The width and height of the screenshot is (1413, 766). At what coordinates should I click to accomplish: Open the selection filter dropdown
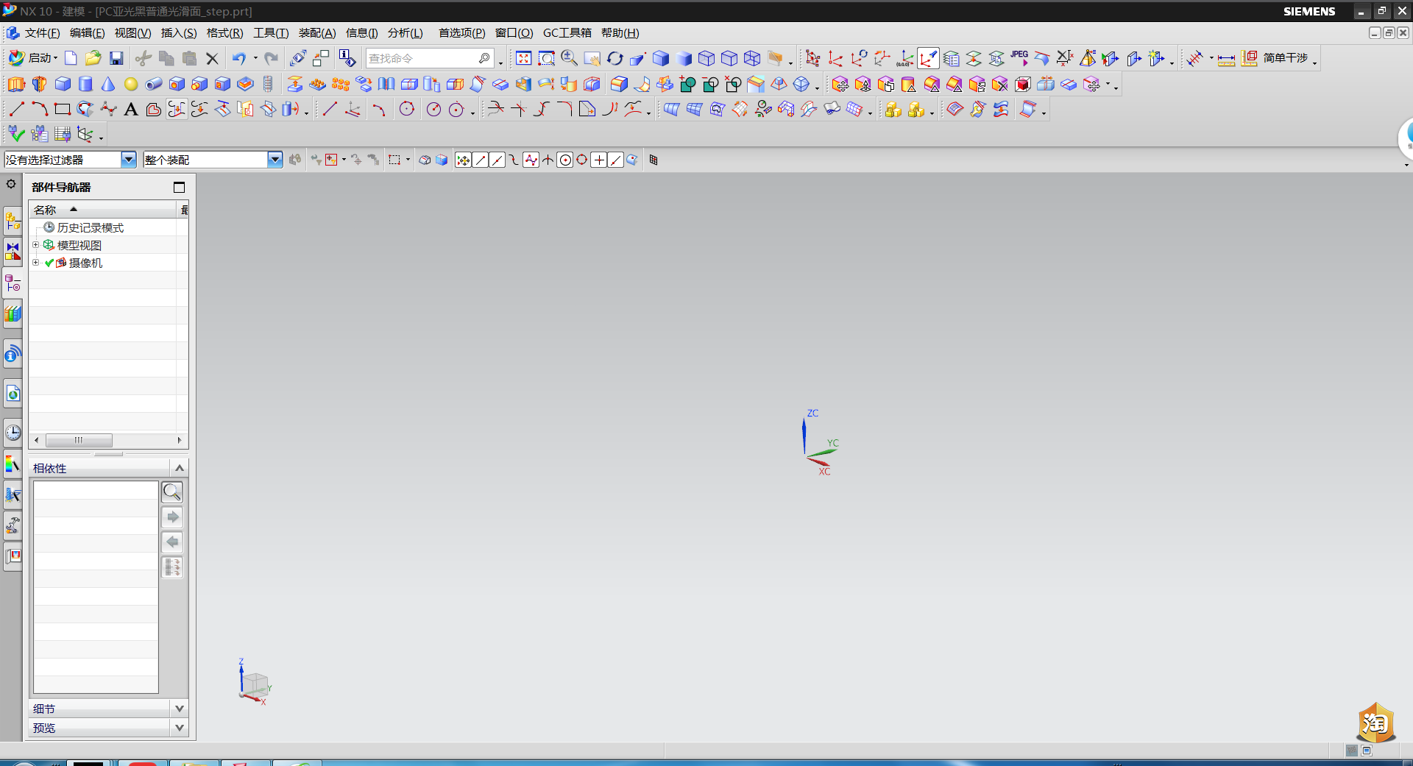point(128,160)
